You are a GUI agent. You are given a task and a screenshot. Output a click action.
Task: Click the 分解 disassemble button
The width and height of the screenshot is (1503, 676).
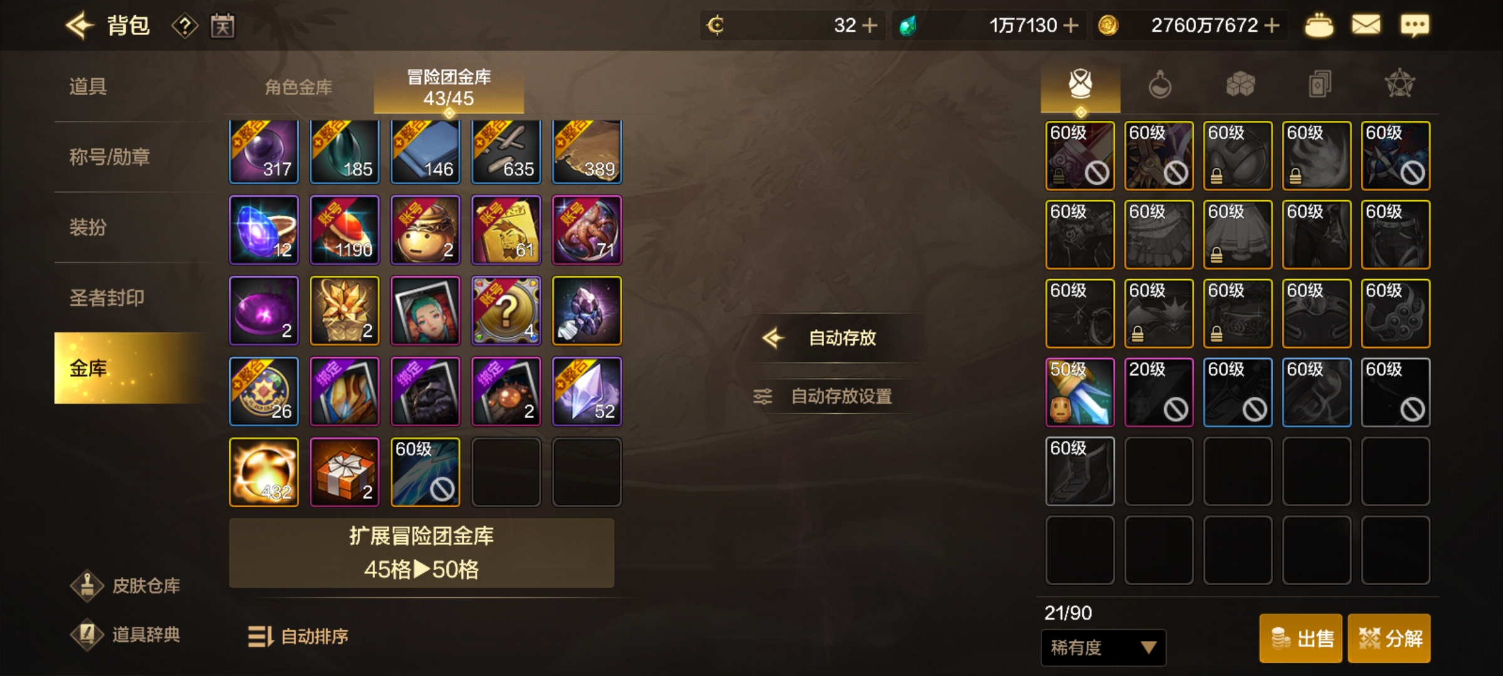click(x=1389, y=638)
